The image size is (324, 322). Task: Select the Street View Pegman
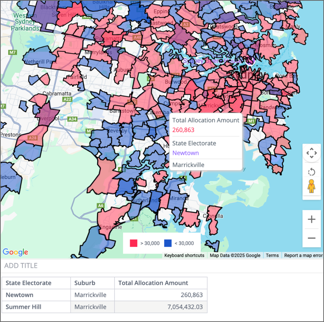[311, 186]
